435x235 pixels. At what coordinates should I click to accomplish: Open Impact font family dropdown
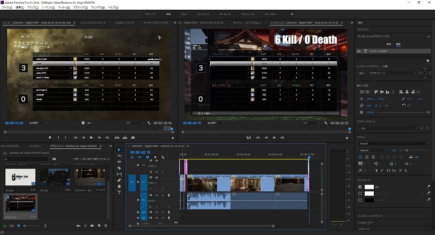click(394, 144)
